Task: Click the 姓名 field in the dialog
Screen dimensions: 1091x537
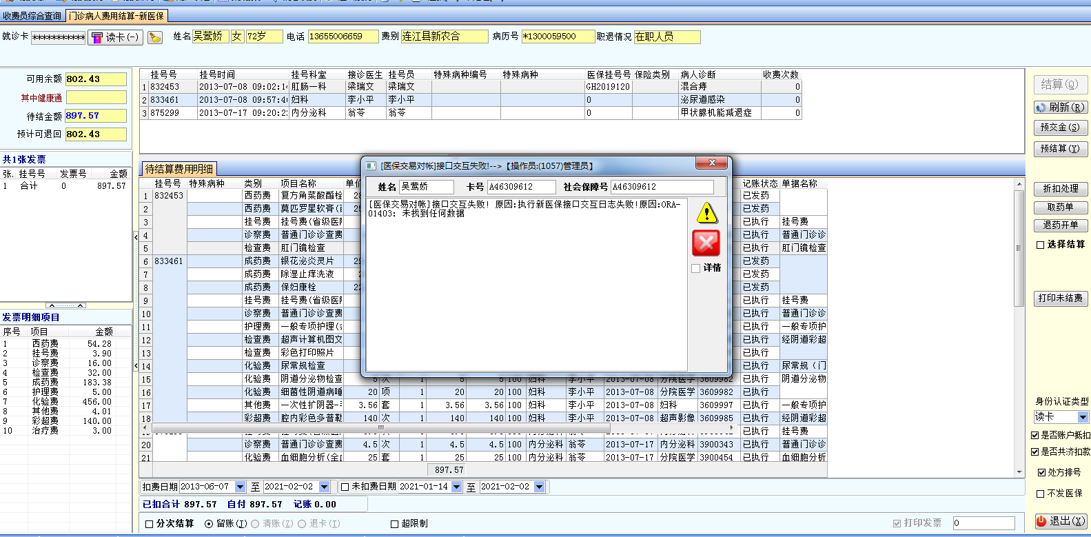Action: coord(426,187)
